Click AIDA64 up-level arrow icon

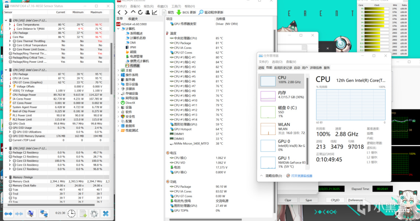[133, 12]
